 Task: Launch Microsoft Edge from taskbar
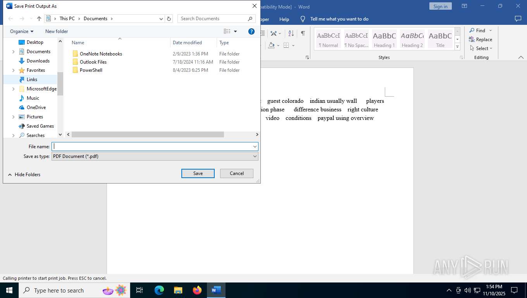click(159, 290)
